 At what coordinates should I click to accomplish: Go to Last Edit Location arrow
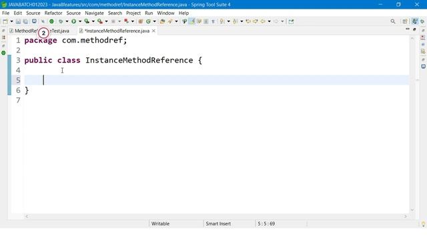point(248,21)
